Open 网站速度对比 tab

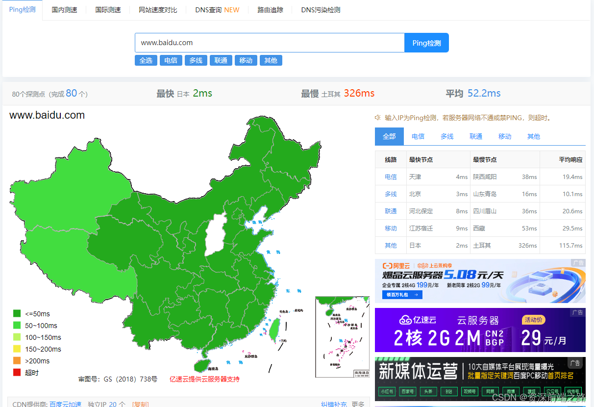pyautogui.click(x=158, y=10)
